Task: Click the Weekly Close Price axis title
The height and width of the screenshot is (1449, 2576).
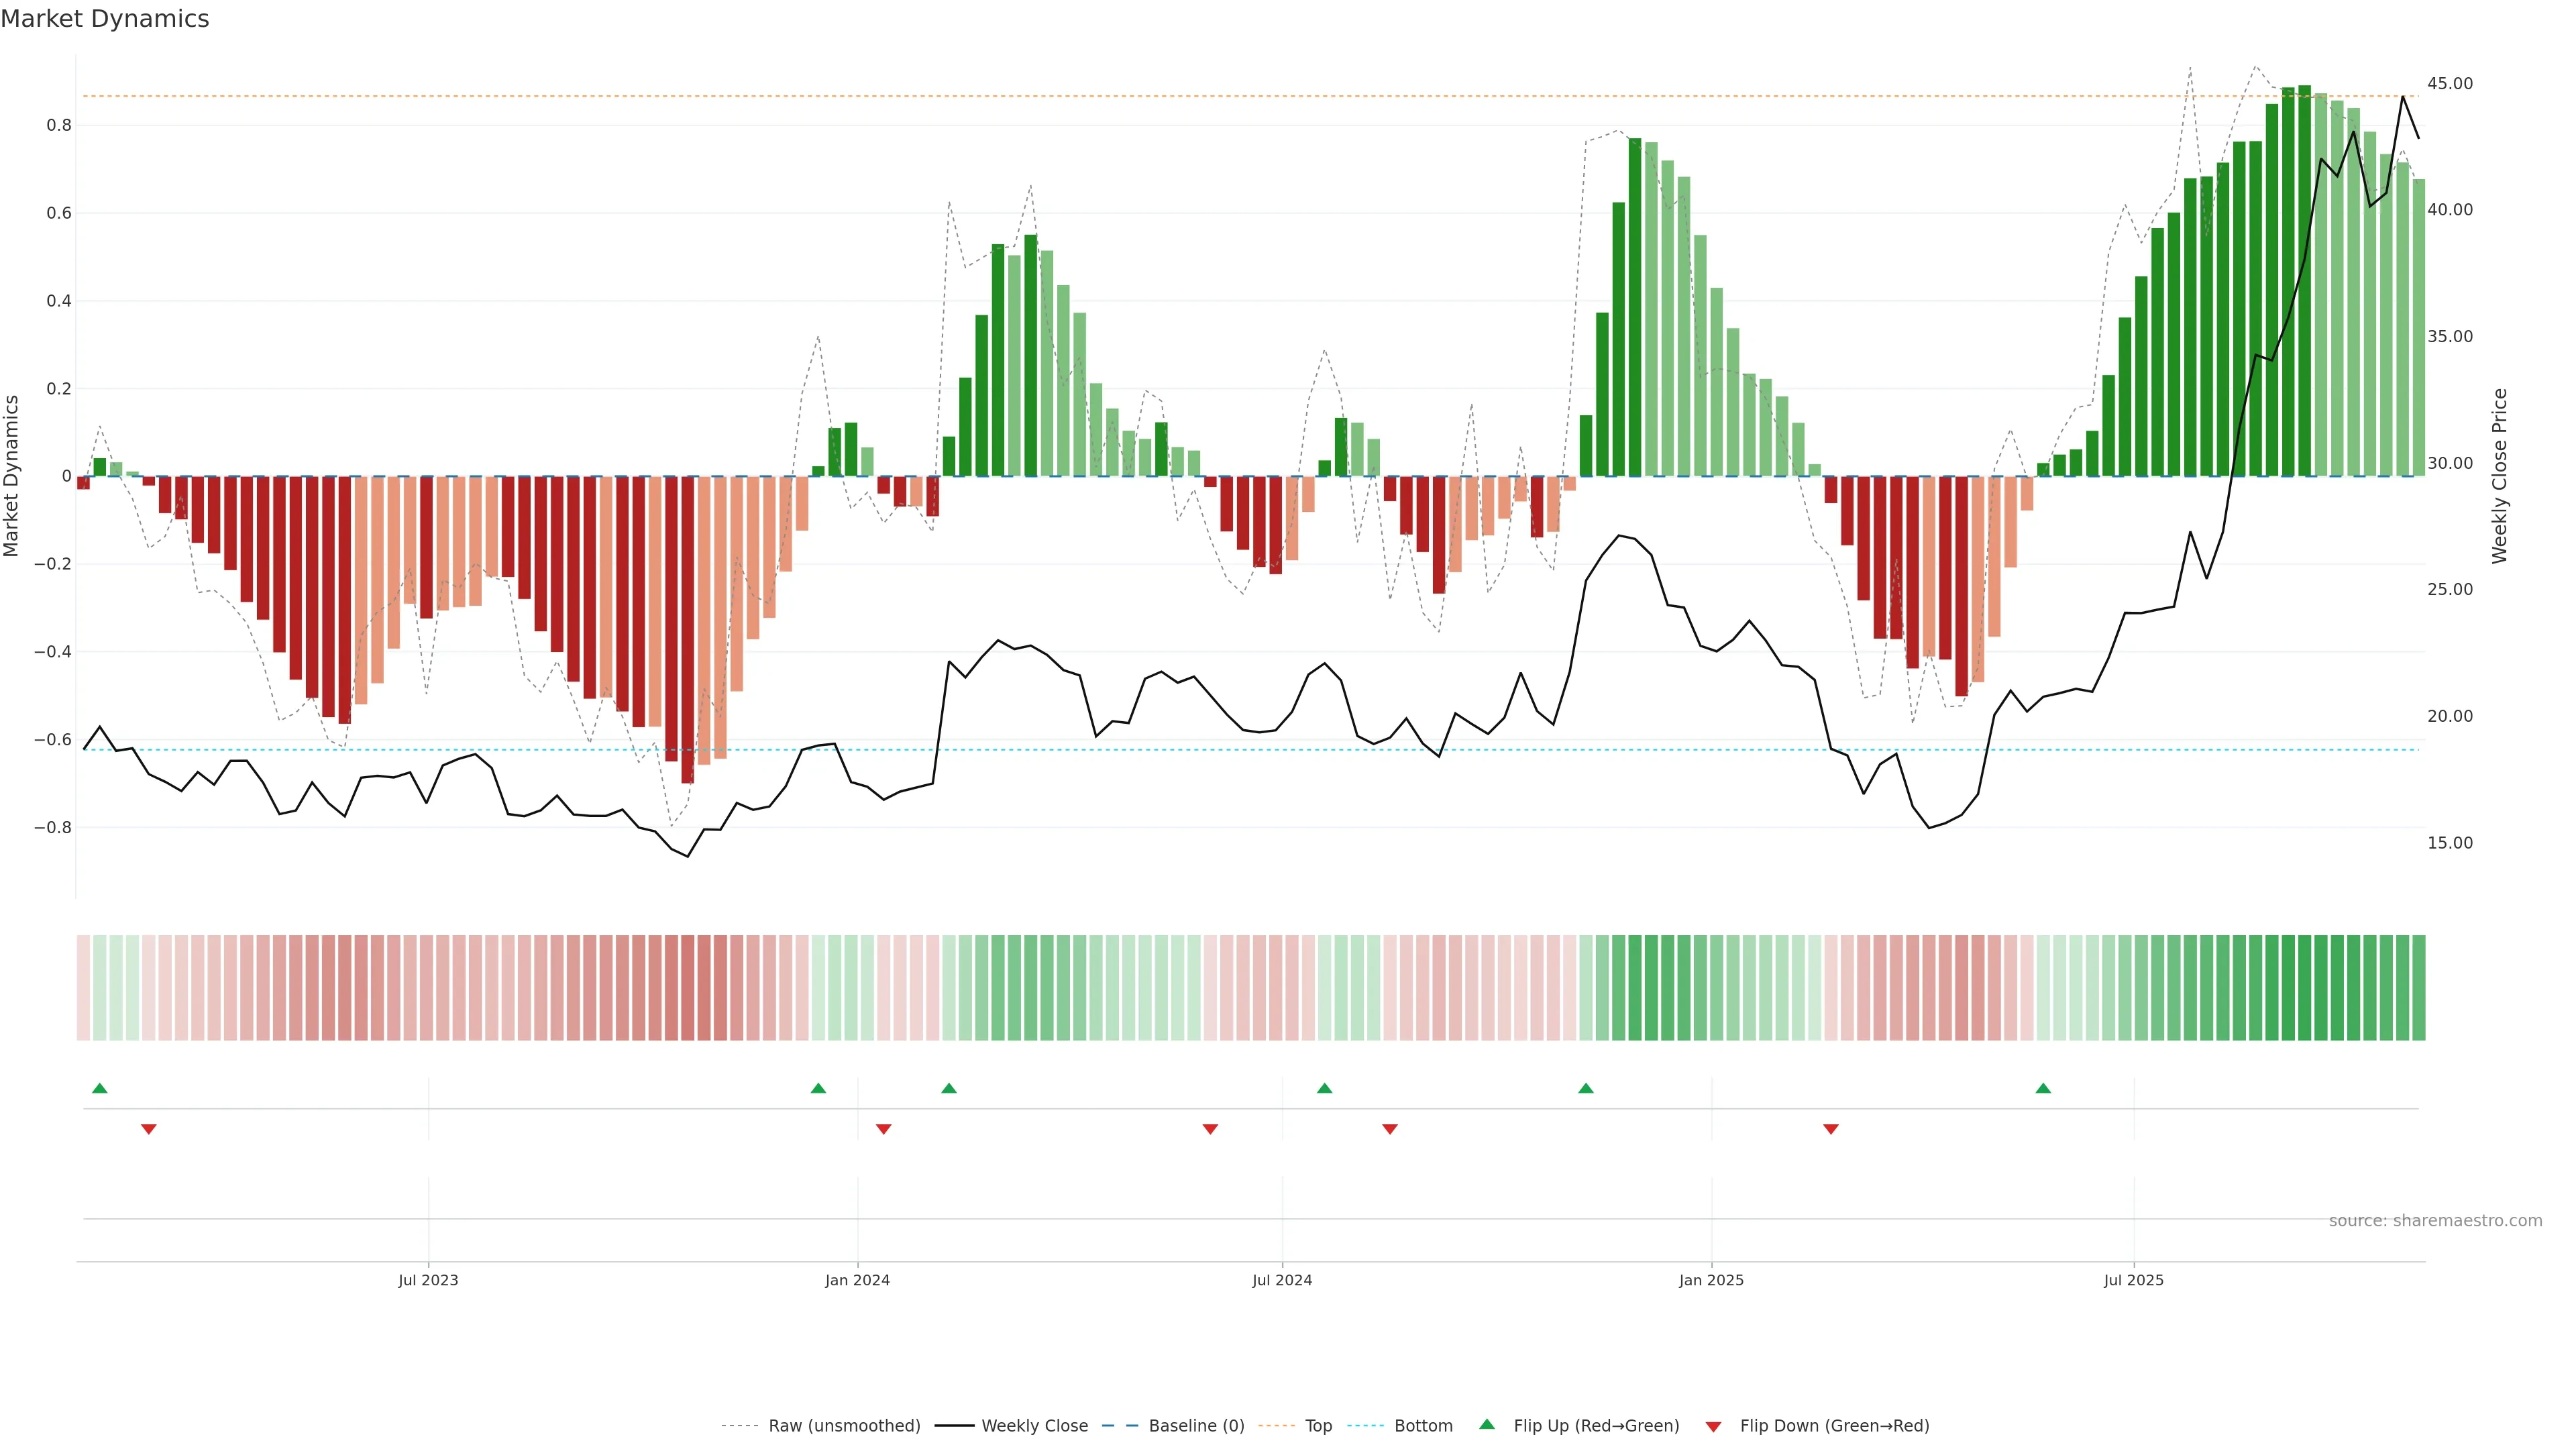Action: tap(2500, 476)
